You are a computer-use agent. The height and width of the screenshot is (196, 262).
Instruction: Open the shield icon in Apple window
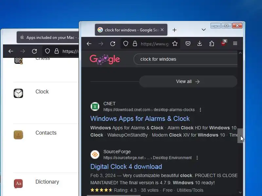(x=47, y=51)
